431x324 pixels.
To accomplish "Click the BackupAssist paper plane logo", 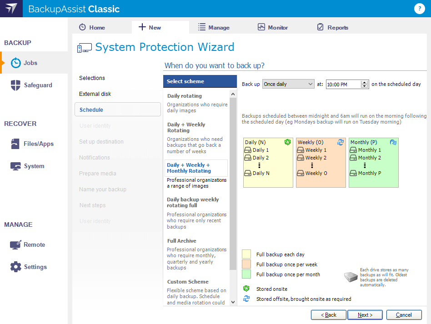I will click(11, 9).
